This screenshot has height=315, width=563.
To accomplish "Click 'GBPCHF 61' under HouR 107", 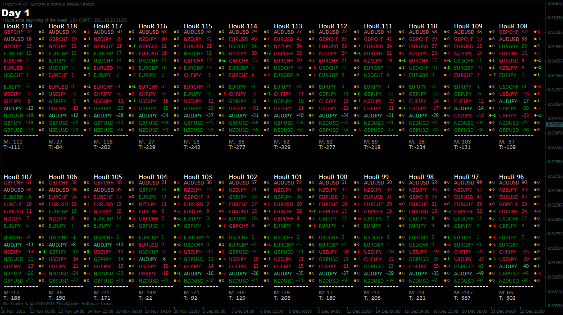I will [x=18, y=183].
